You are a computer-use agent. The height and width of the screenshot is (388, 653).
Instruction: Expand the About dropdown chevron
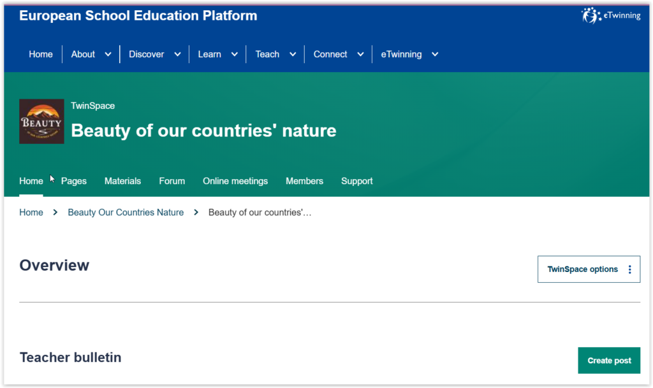(x=108, y=55)
